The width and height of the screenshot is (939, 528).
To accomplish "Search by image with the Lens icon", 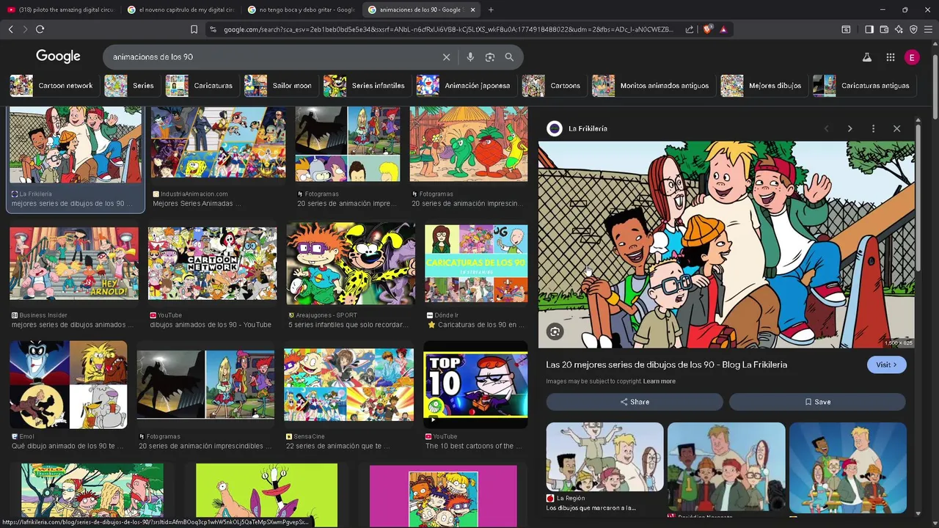I will [490, 56].
